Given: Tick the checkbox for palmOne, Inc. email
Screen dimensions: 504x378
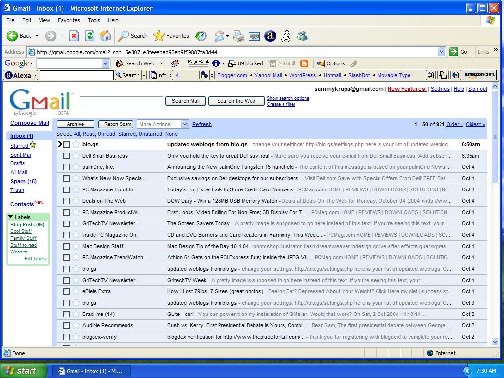Looking at the screenshot, I should click(66, 167).
